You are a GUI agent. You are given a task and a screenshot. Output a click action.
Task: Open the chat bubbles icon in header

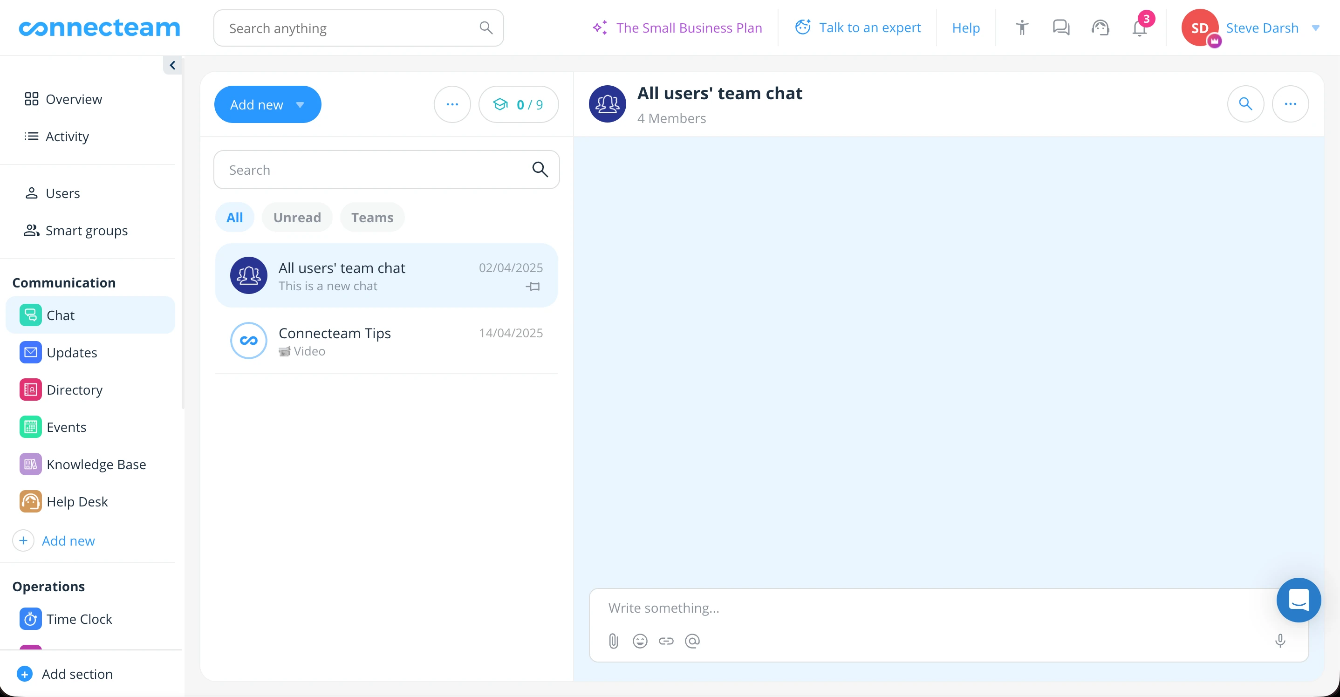click(x=1060, y=27)
